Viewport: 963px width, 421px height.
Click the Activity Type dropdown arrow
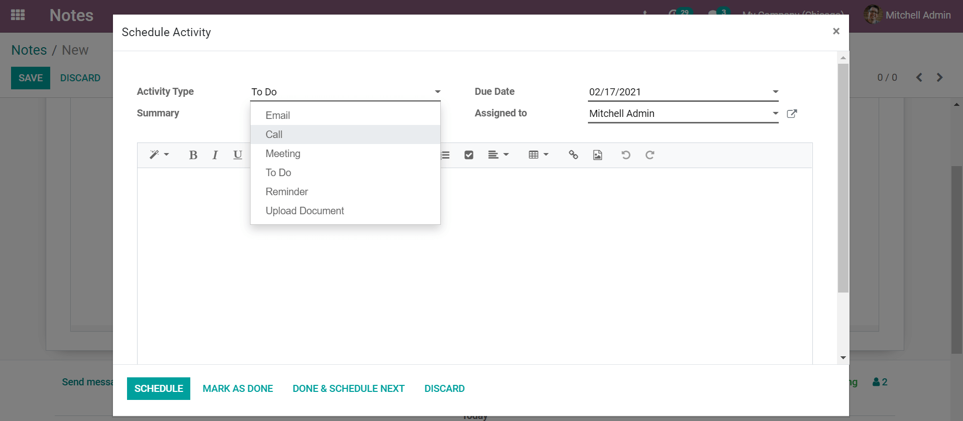437,92
